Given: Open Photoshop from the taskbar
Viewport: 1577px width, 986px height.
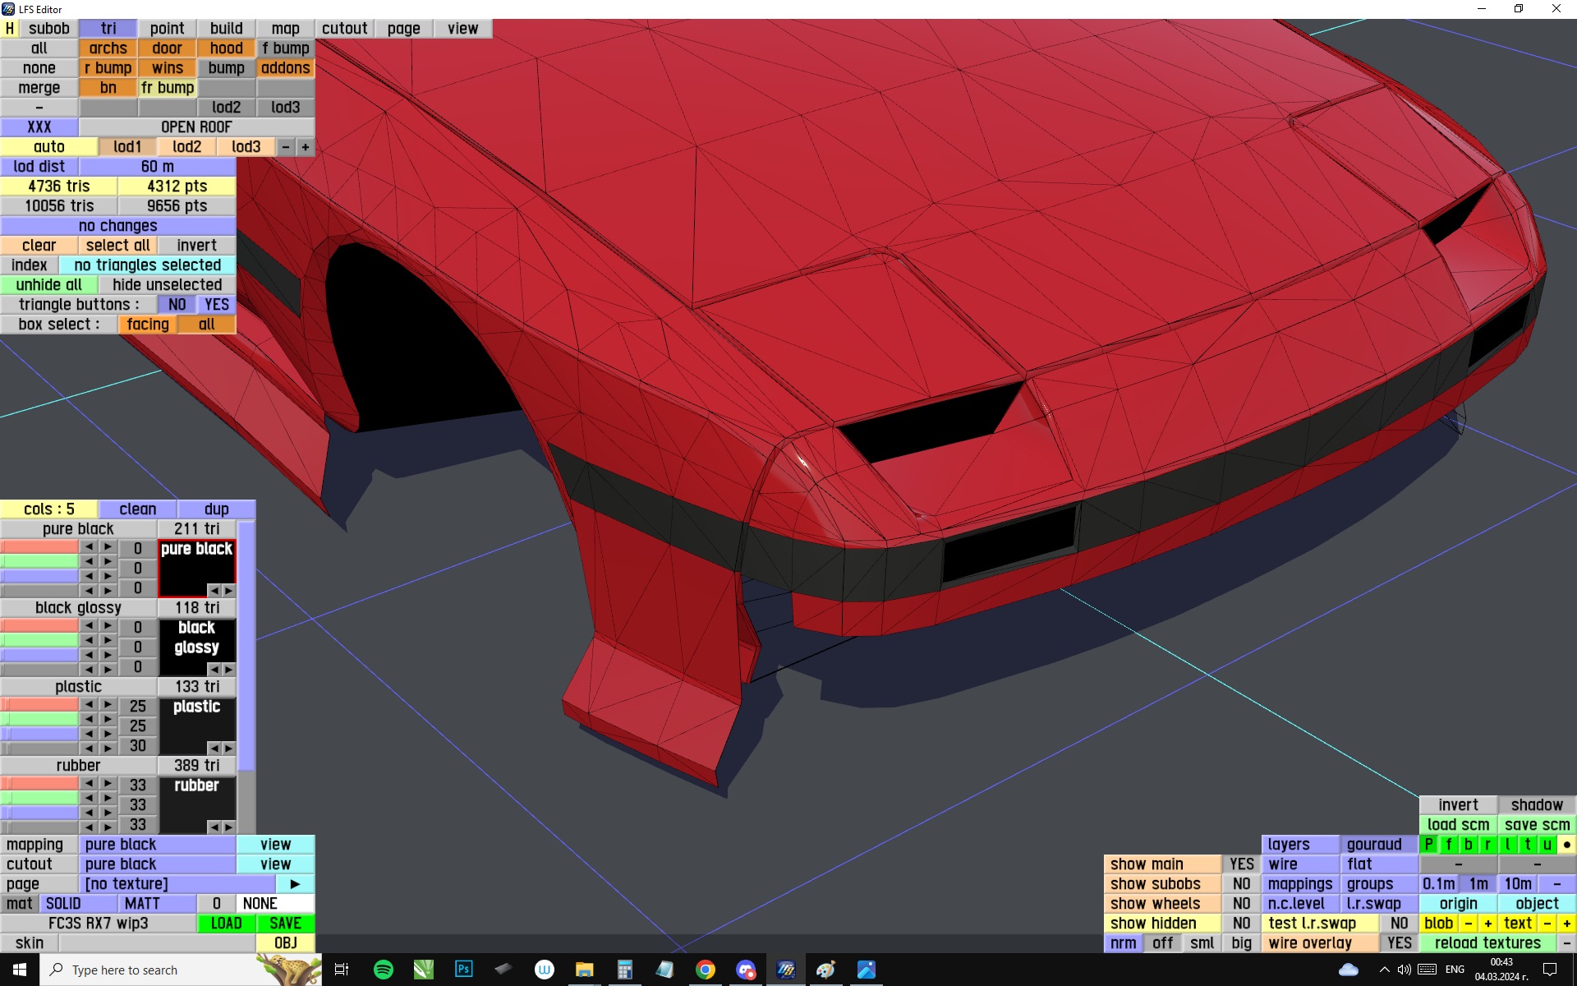Looking at the screenshot, I should 463,970.
